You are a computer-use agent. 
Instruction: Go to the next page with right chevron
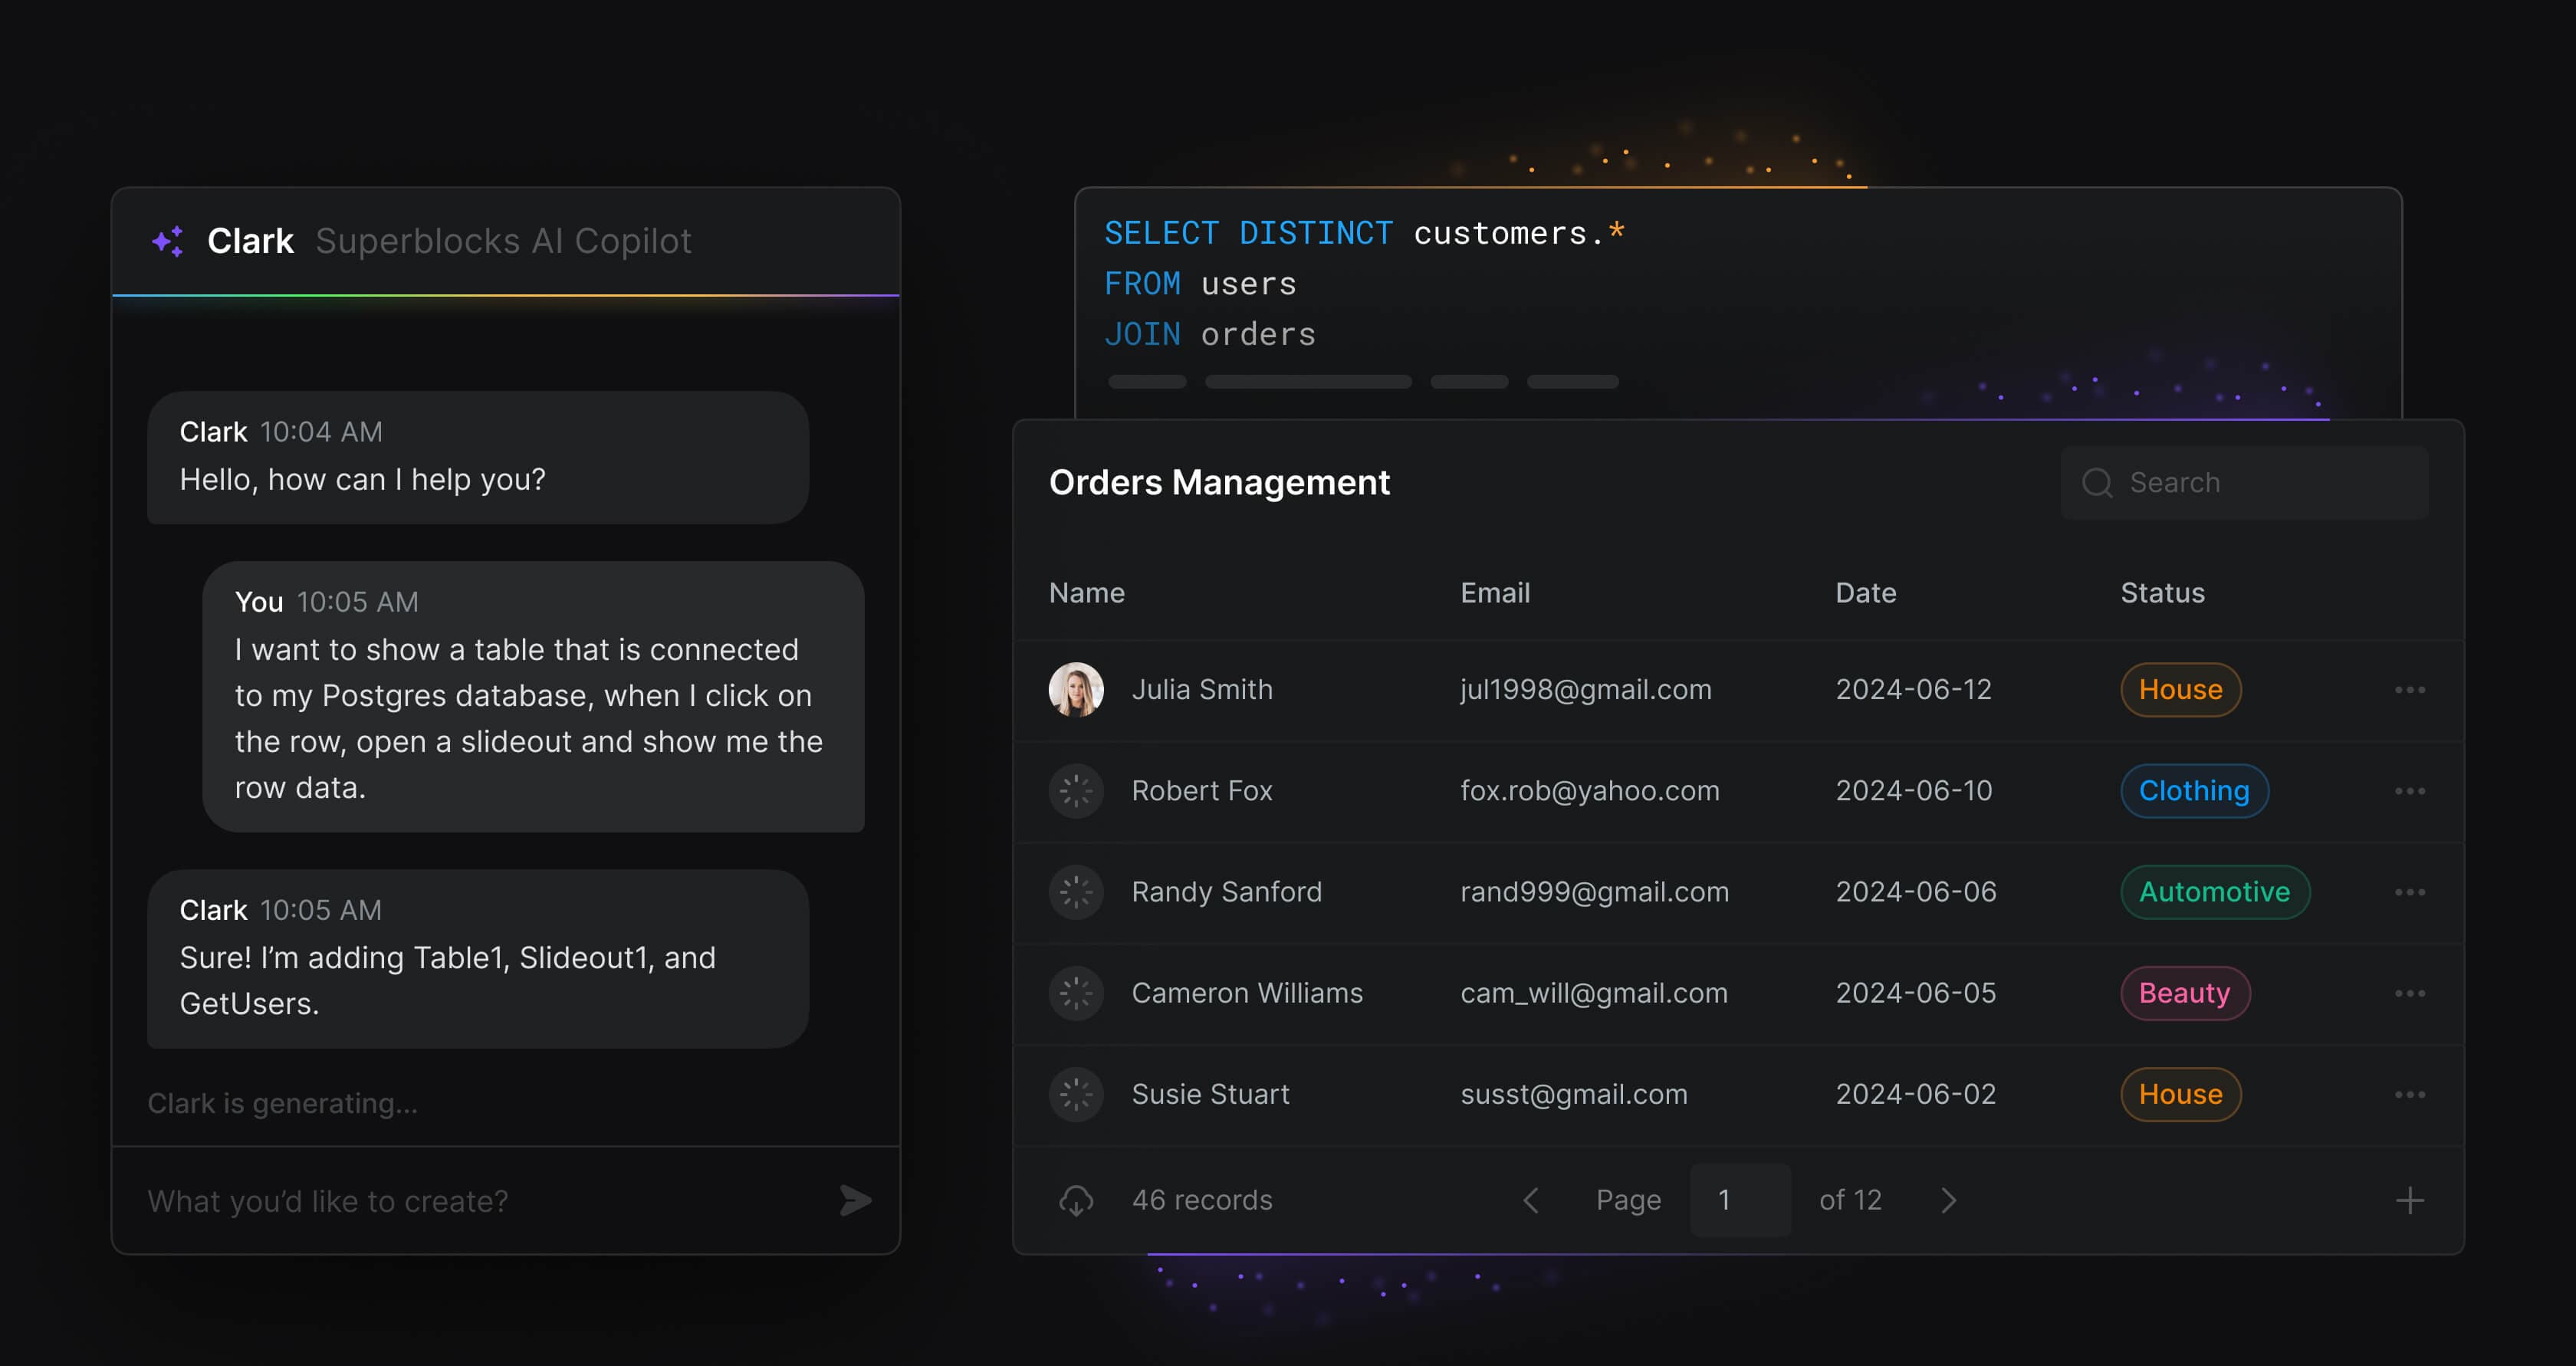click(x=1948, y=1200)
